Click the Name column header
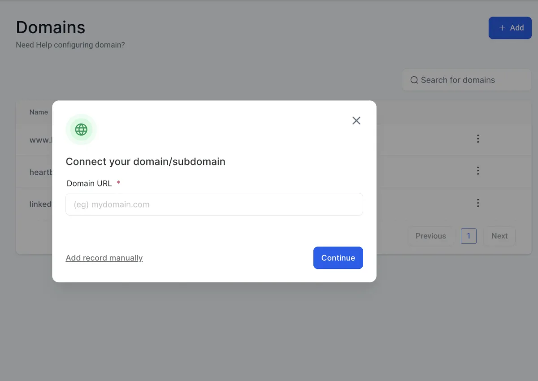The height and width of the screenshot is (381, 538). pos(39,112)
